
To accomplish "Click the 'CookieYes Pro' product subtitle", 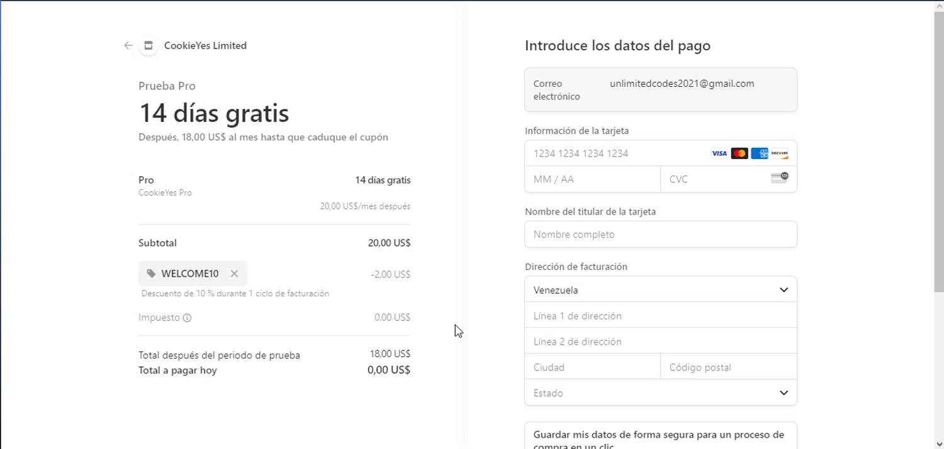I will click(165, 193).
